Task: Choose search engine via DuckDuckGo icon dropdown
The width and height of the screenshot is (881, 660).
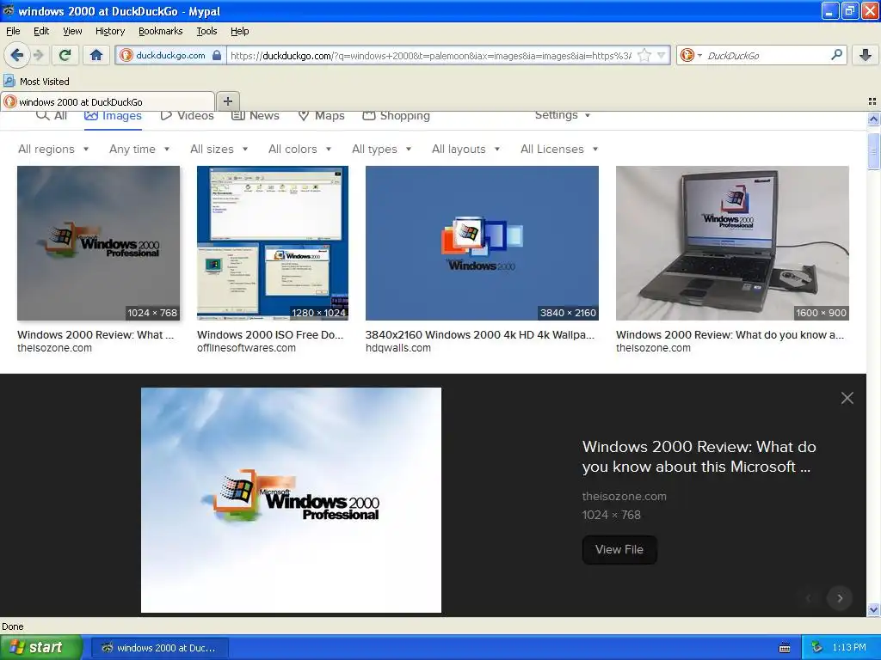Action: tap(691, 55)
